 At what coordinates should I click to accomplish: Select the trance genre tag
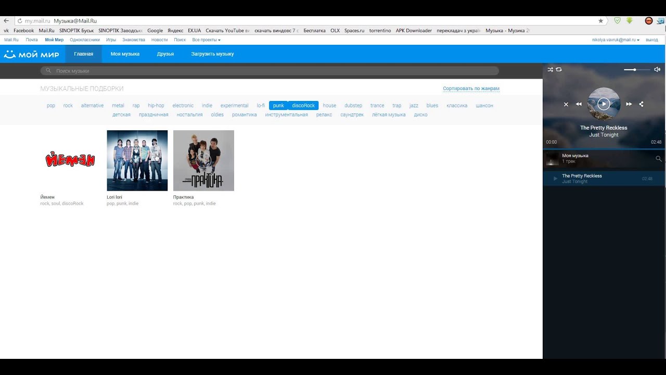pyautogui.click(x=377, y=106)
